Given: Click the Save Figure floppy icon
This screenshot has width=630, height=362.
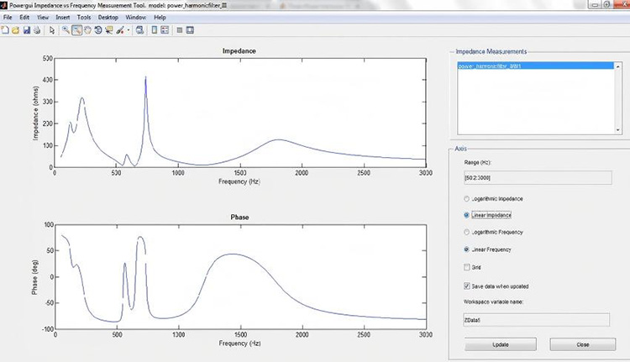Looking at the screenshot, I should point(27,30).
